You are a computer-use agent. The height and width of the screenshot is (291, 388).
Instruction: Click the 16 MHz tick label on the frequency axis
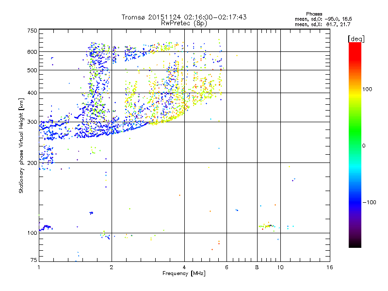pyautogui.click(x=330, y=267)
